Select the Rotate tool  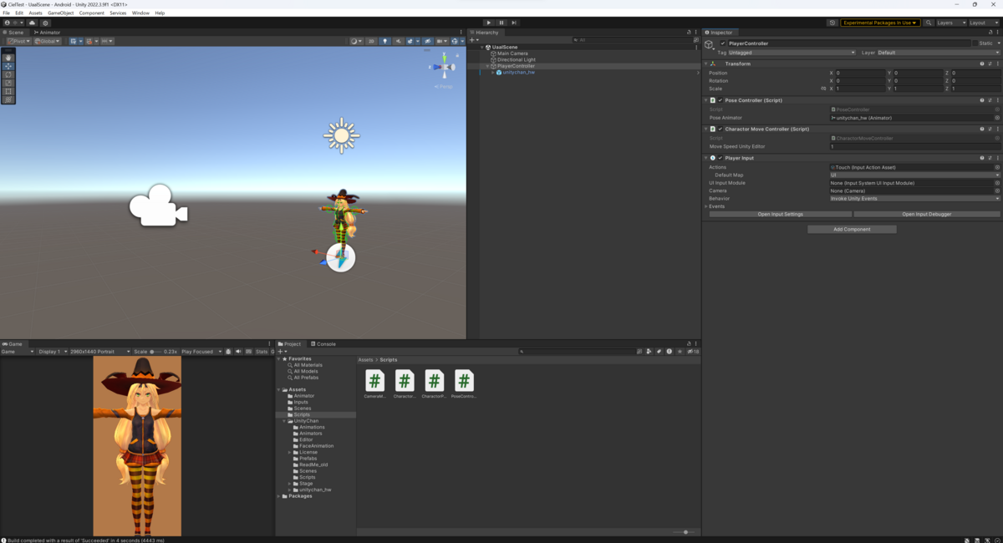click(x=8, y=74)
